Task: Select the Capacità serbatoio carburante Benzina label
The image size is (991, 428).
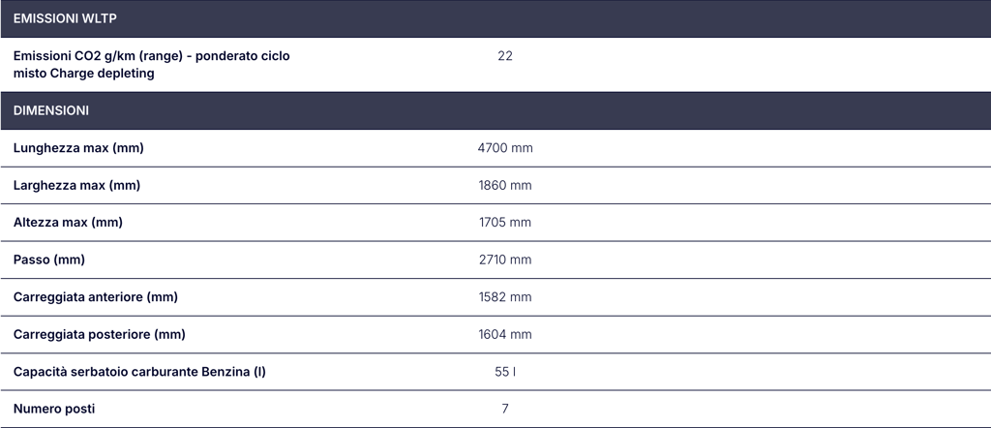Action: [x=139, y=372]
